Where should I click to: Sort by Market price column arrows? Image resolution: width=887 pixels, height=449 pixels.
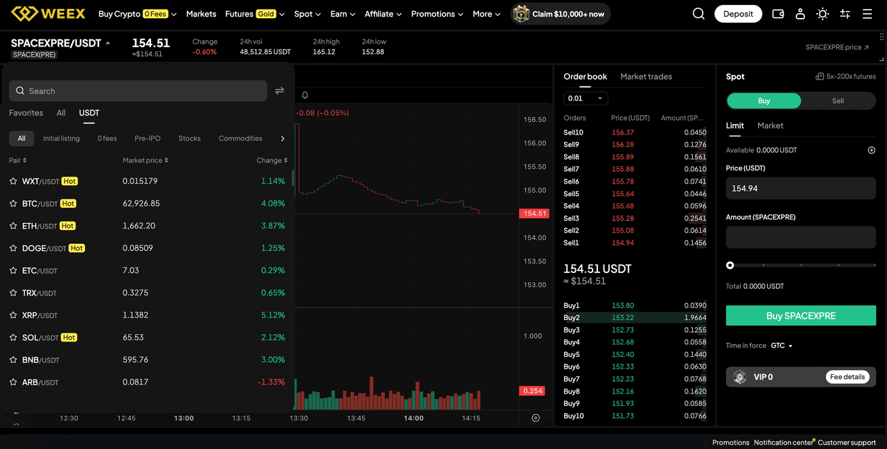tap(166, 160)
